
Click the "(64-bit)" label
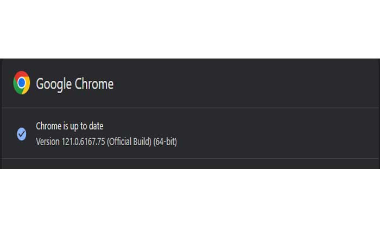point(166,142)
